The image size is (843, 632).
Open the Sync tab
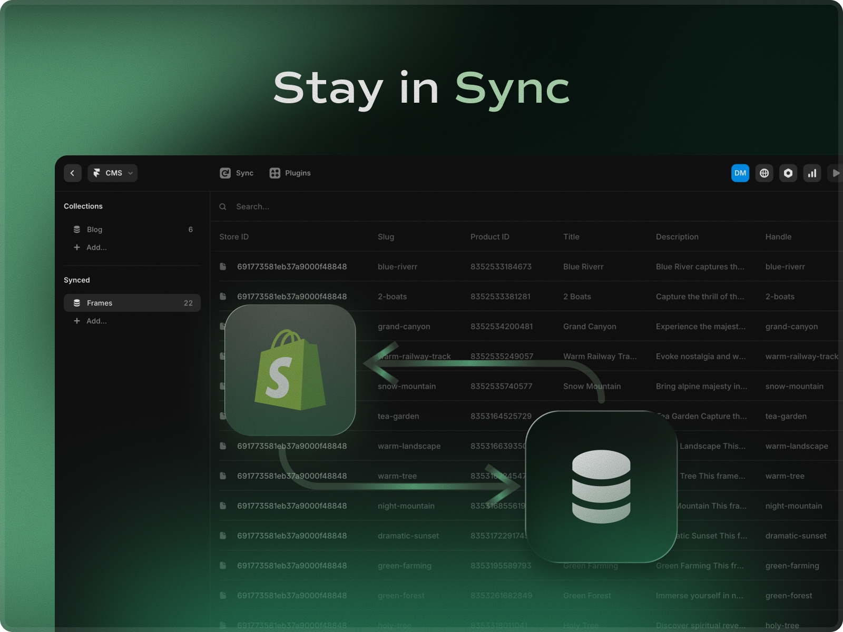[x=237, y=173]
